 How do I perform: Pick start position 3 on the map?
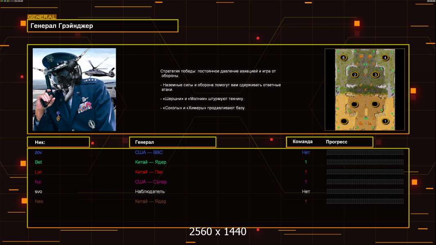tap(375, 75)
